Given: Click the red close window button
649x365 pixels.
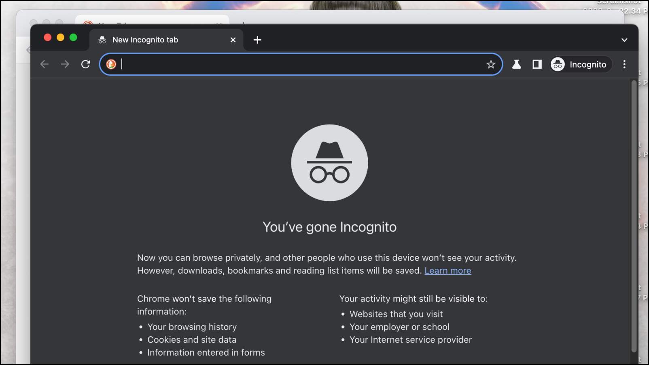Looking at the screenshot, I should 47,37.
